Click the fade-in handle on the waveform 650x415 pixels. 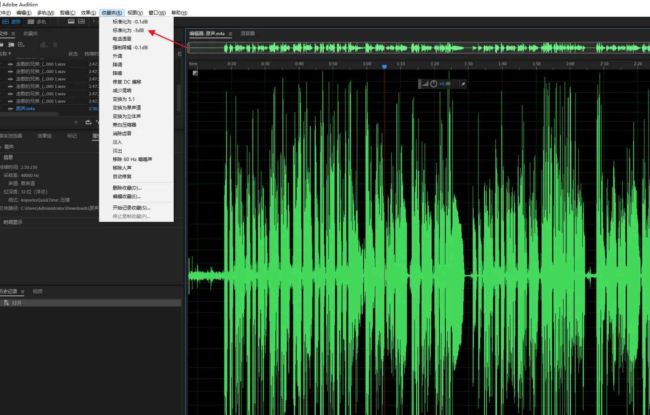coord(195,73)
